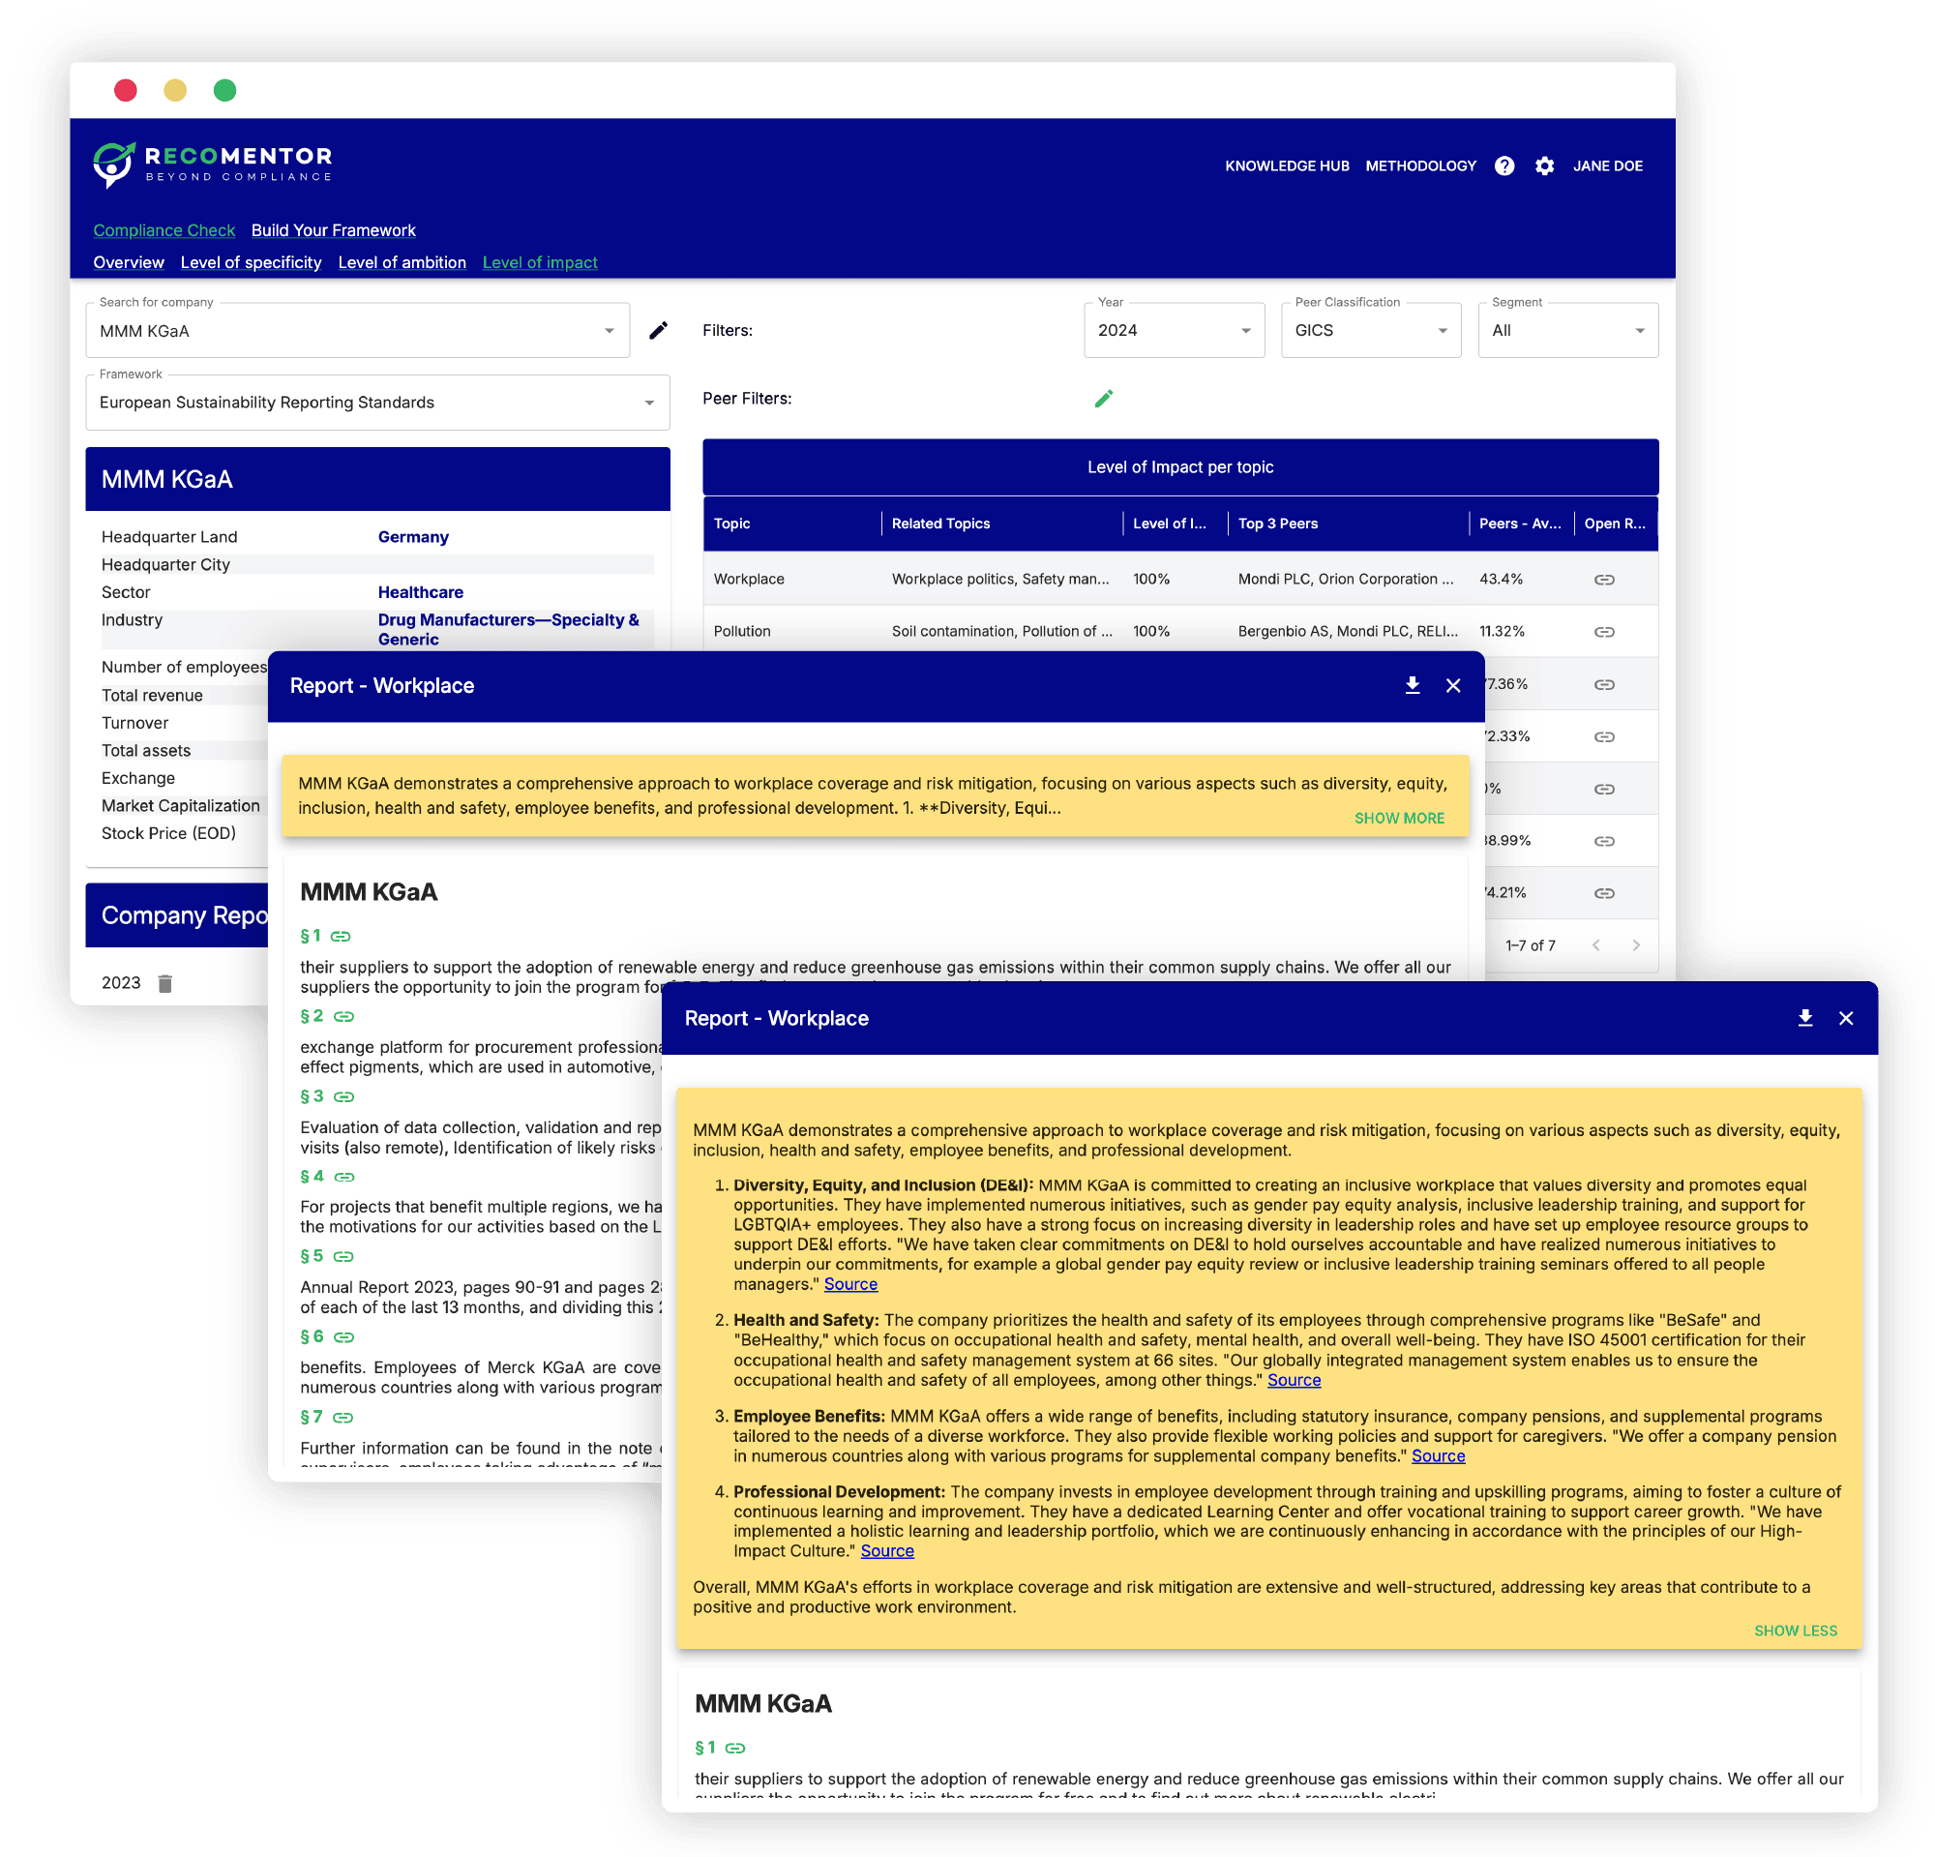Screen dimensions: 1935x1857
Task: Switch to Build Your Framework tab
Action: tap(334, 230)
